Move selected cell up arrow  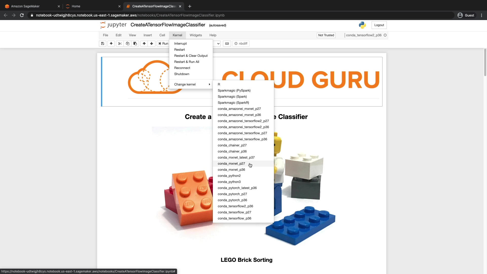point(144,44)
